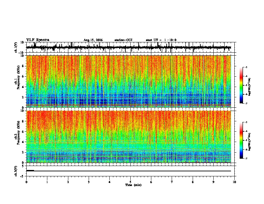Screen dimensions: 264x204
Task: Select the 10 minute tick label
Action: [x=234, y=182]
